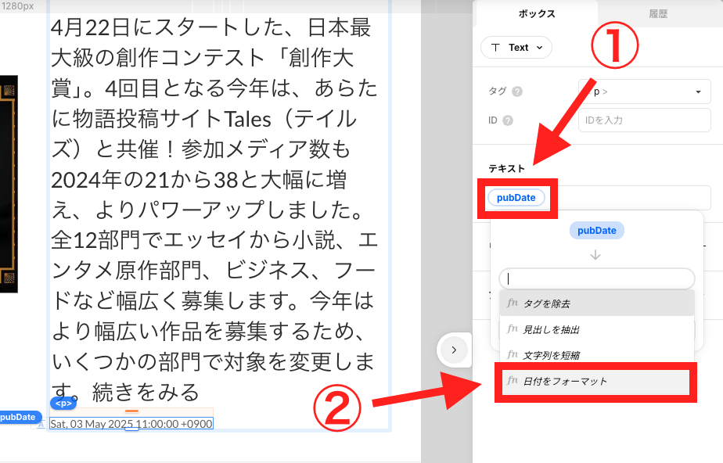Image resolution: width=723 pixels, height=463 pixels.
Task: Click the T icon in the Text selector
Action: (495, 48)
